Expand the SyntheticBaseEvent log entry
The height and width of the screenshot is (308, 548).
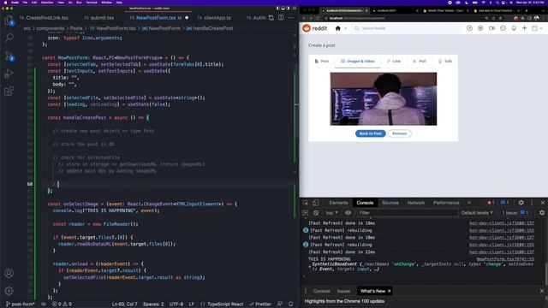point(310,266)
